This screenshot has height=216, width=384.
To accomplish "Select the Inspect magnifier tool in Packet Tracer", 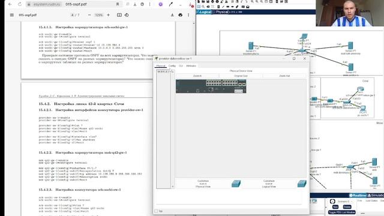I will click(x=203, y=7).
